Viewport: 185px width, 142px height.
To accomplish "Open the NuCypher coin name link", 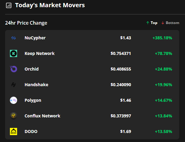I will (35, 38).
